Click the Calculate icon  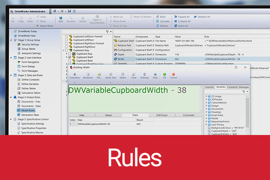click(163, 21)
